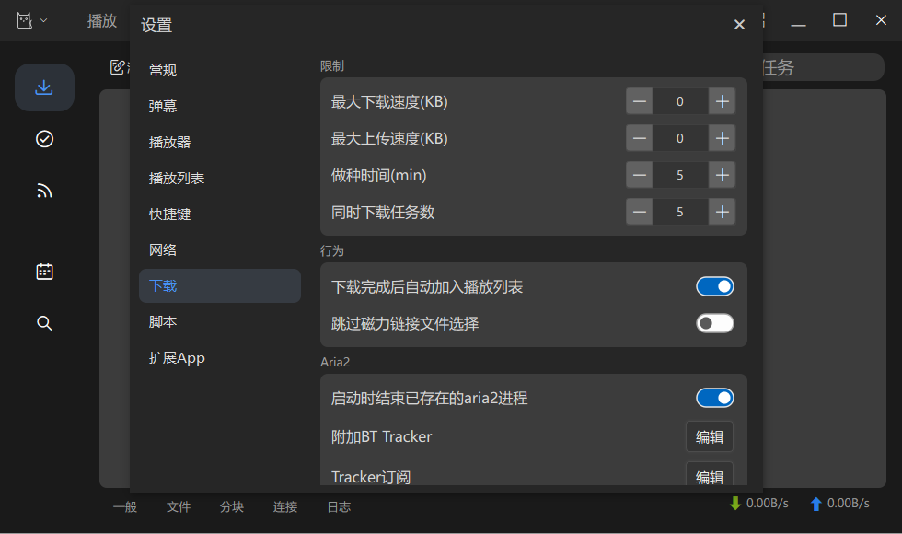
Task: Click the seeding time input field
Action: click(680, 175)
